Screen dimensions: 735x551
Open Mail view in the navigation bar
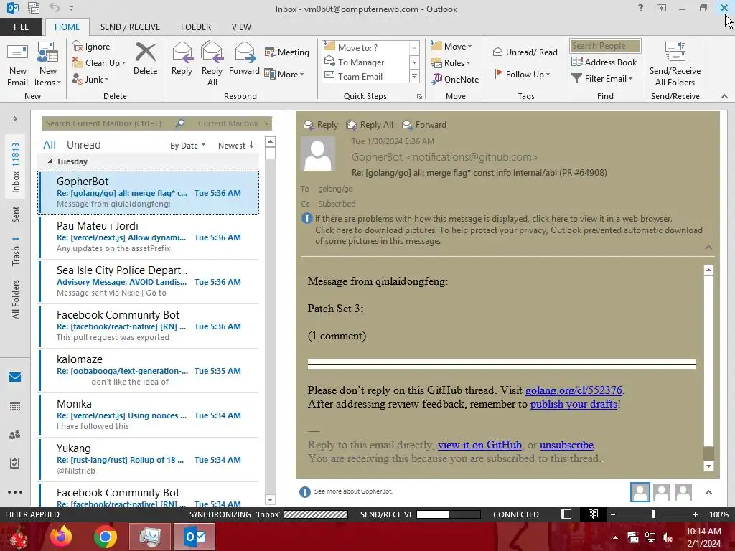15,377
